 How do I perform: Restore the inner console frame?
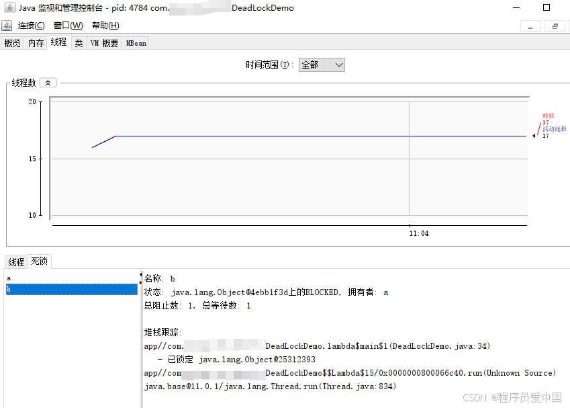pyautogui.click(x=555, y=26)
